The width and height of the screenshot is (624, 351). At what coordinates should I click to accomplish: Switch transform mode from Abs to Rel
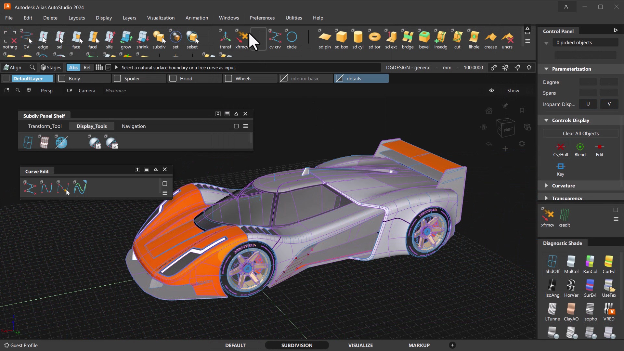coord(87,67)
